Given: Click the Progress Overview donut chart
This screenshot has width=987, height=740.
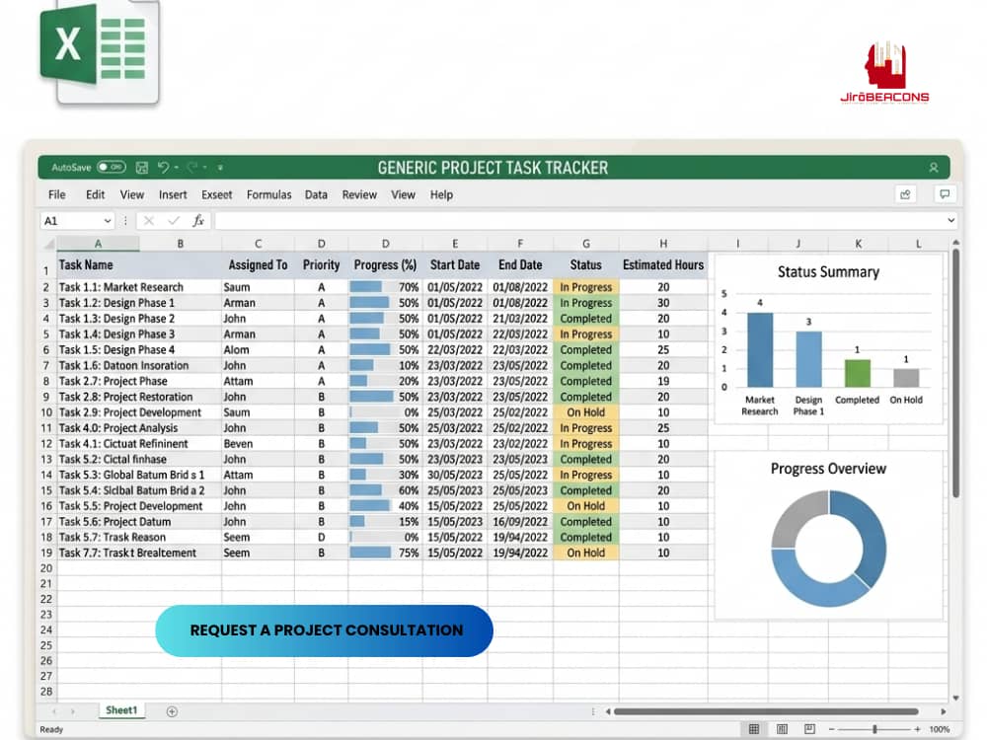Looking at the screenshot, I should pyautogui.click(x=829, y=548).
